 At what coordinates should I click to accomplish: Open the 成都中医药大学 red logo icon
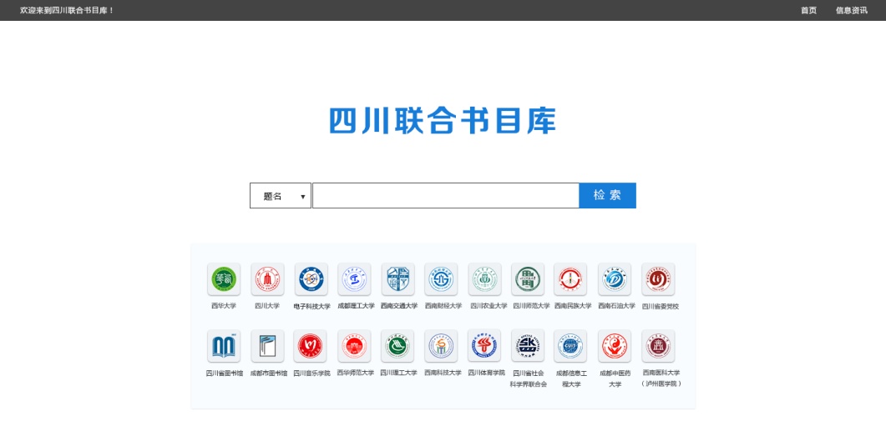(x=615, y=346)
